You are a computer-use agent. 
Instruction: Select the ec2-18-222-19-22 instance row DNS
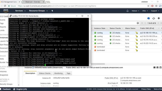pos(149,43)
